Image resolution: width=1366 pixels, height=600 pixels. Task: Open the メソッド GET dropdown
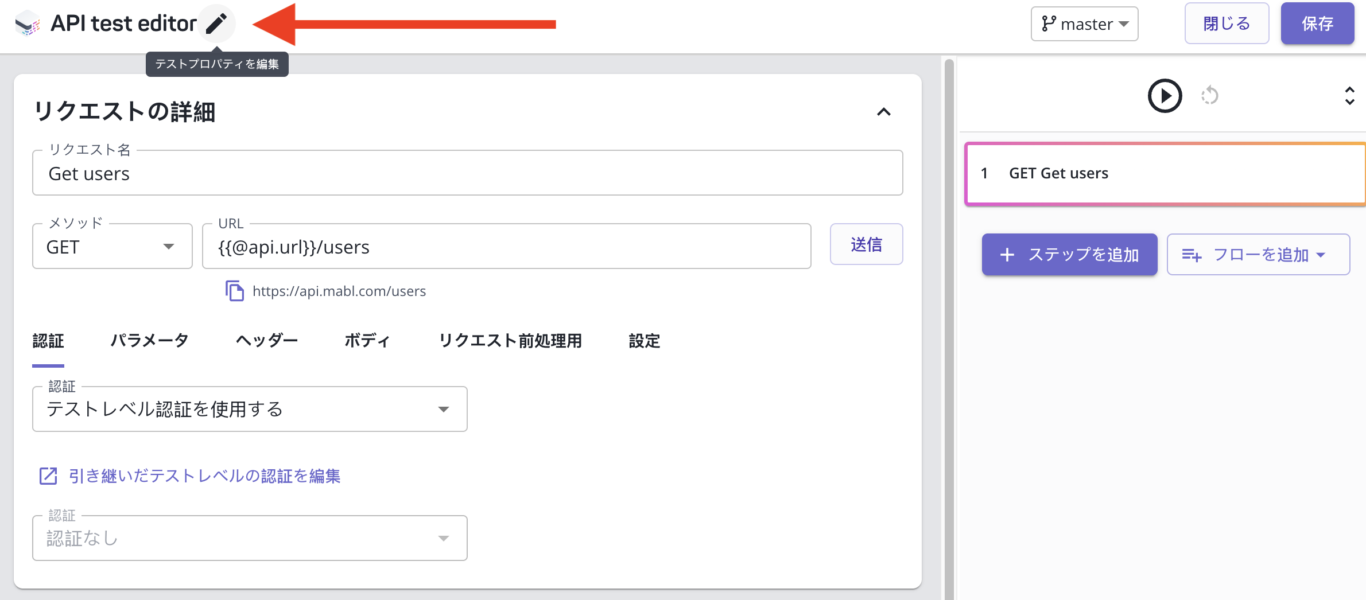click(112, 246)
